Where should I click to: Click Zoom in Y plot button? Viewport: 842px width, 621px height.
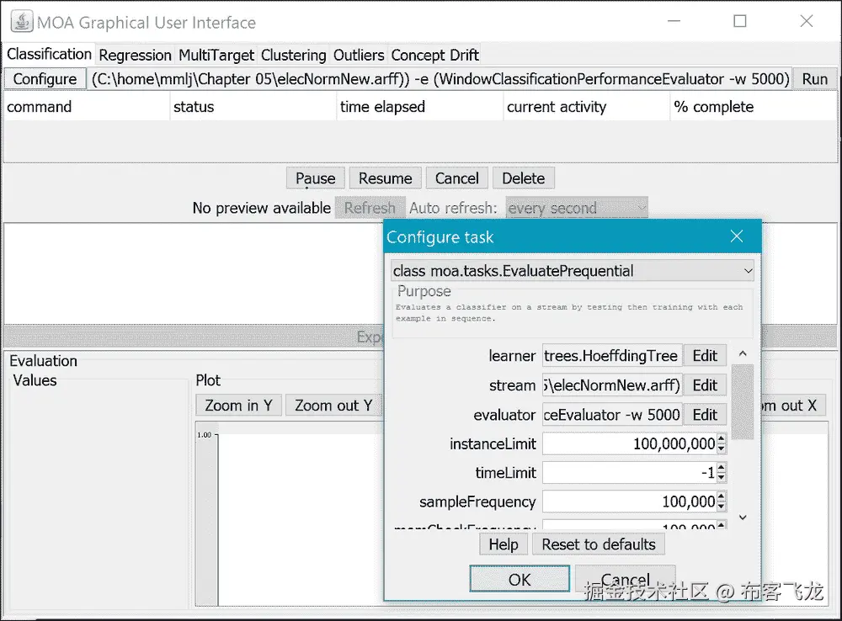(238, 406)
